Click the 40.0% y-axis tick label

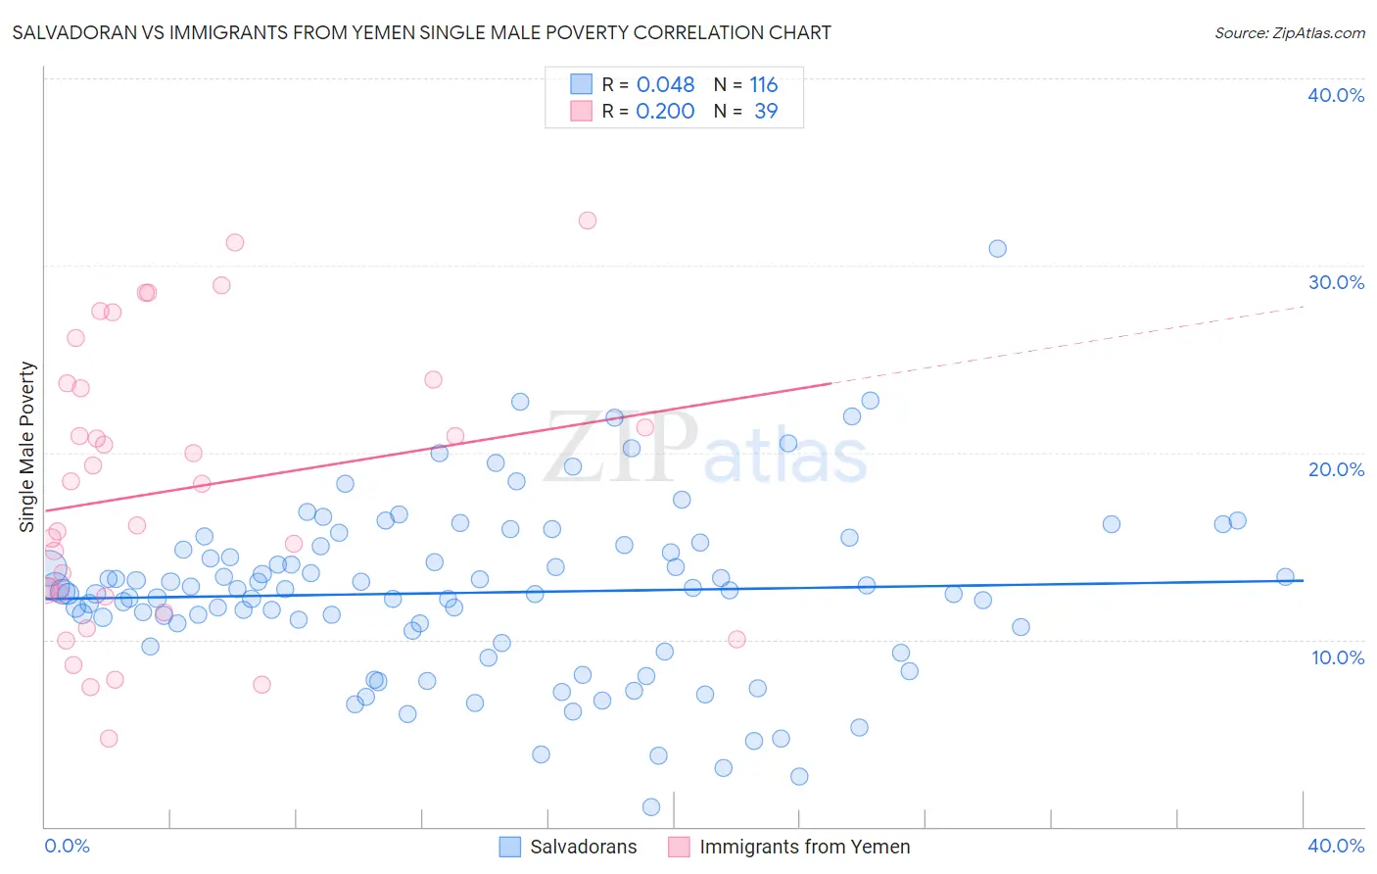[x=1336, y=95]
